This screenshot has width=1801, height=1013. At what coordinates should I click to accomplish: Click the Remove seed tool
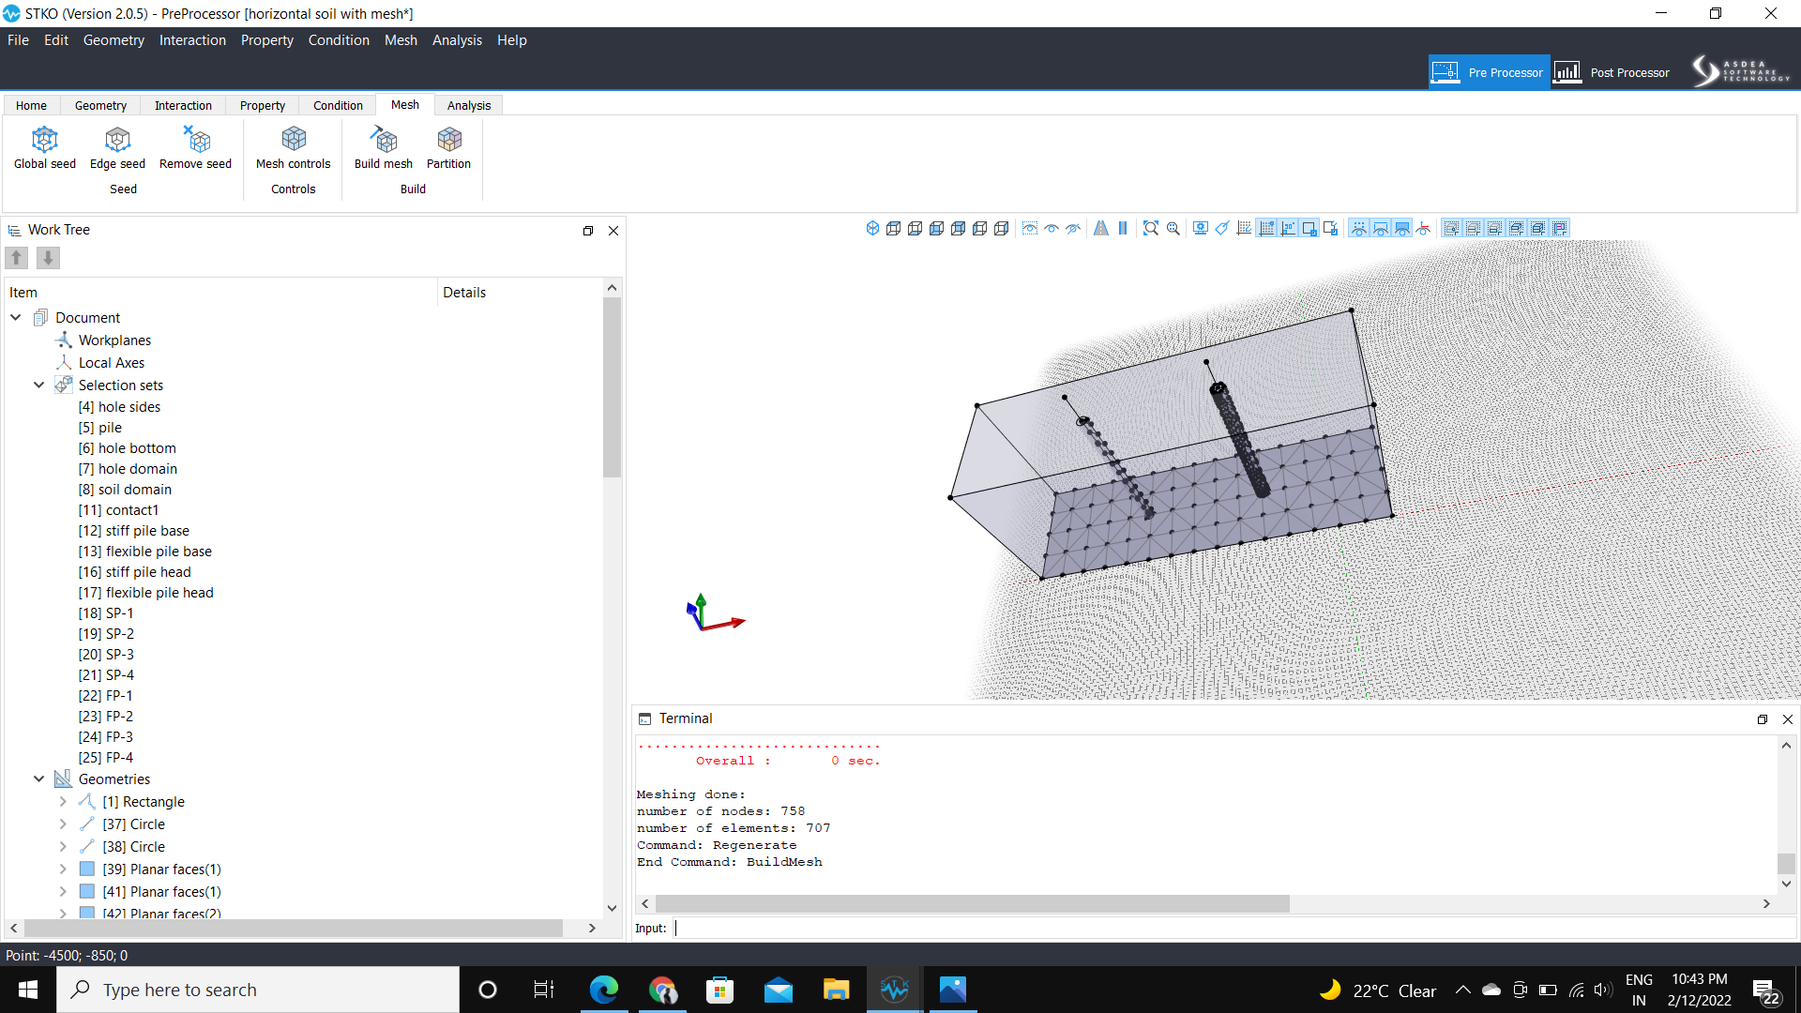tap(195, 148)
